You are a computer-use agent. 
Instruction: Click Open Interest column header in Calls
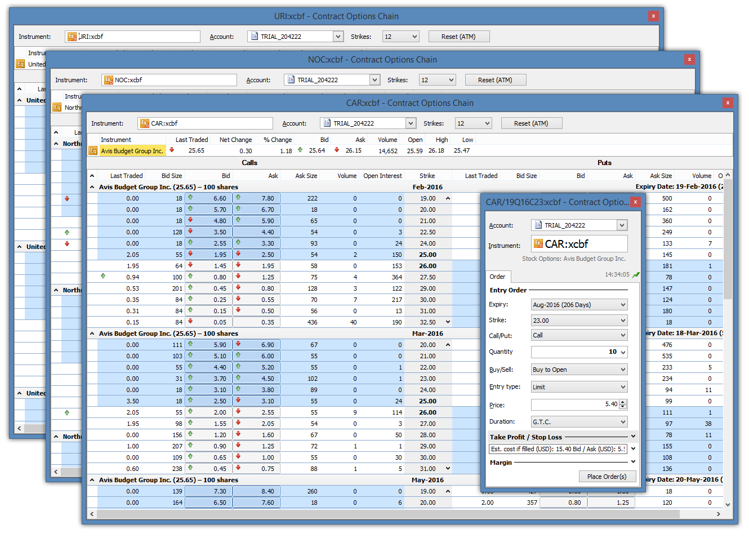click(x=382, y=176)
